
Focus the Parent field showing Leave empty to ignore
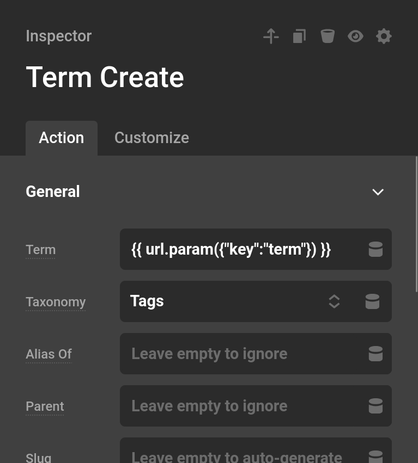click(234, 406)
